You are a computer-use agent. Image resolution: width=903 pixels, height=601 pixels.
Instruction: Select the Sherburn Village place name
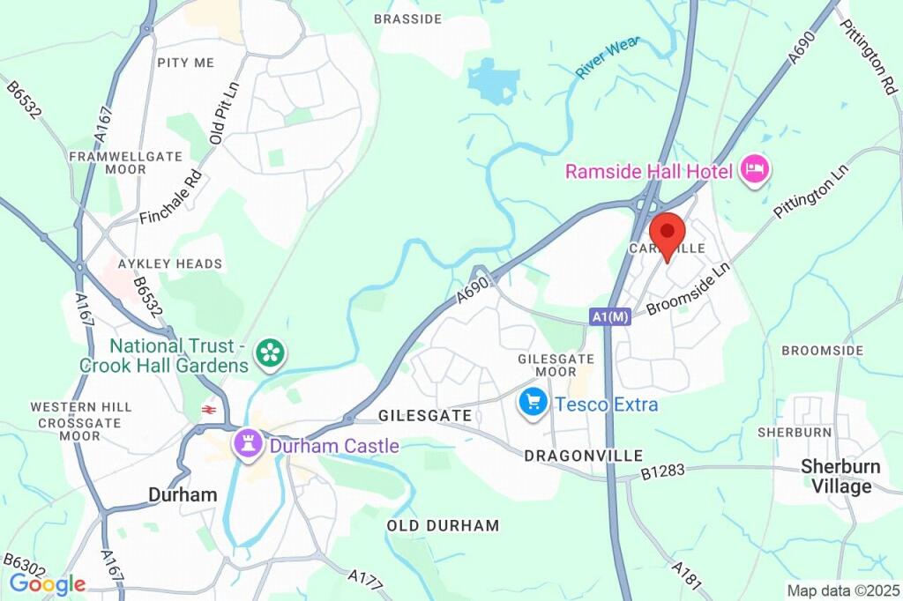pyautogui.click(x=840, y=477)
